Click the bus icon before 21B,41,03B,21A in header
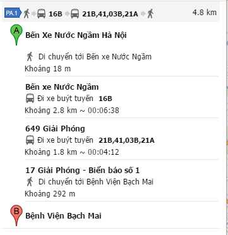 point(75,14)
